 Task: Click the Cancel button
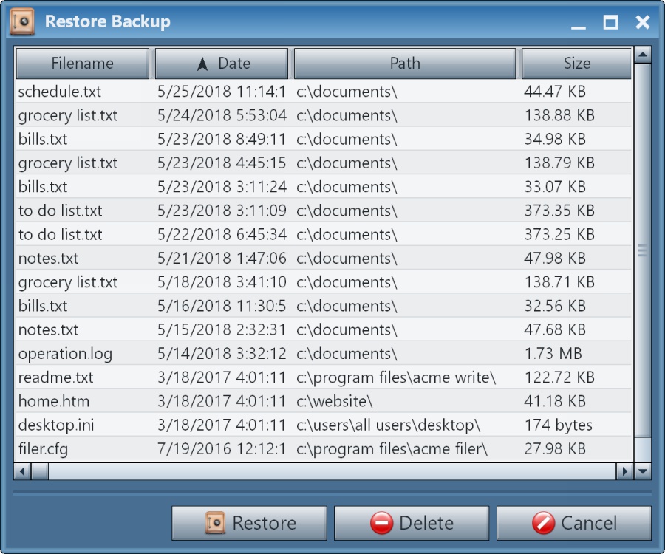[574, 523]
